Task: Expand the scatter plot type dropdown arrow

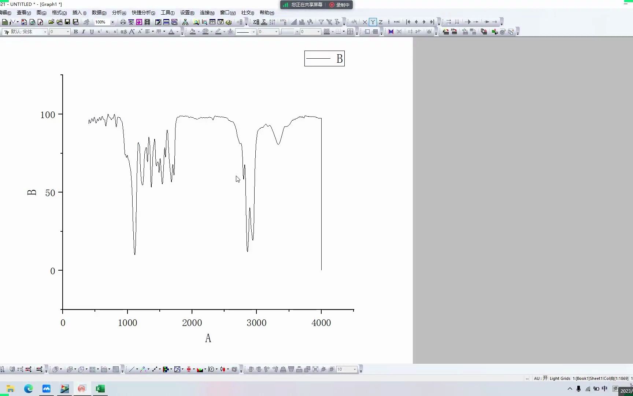Action: point(148,369)
